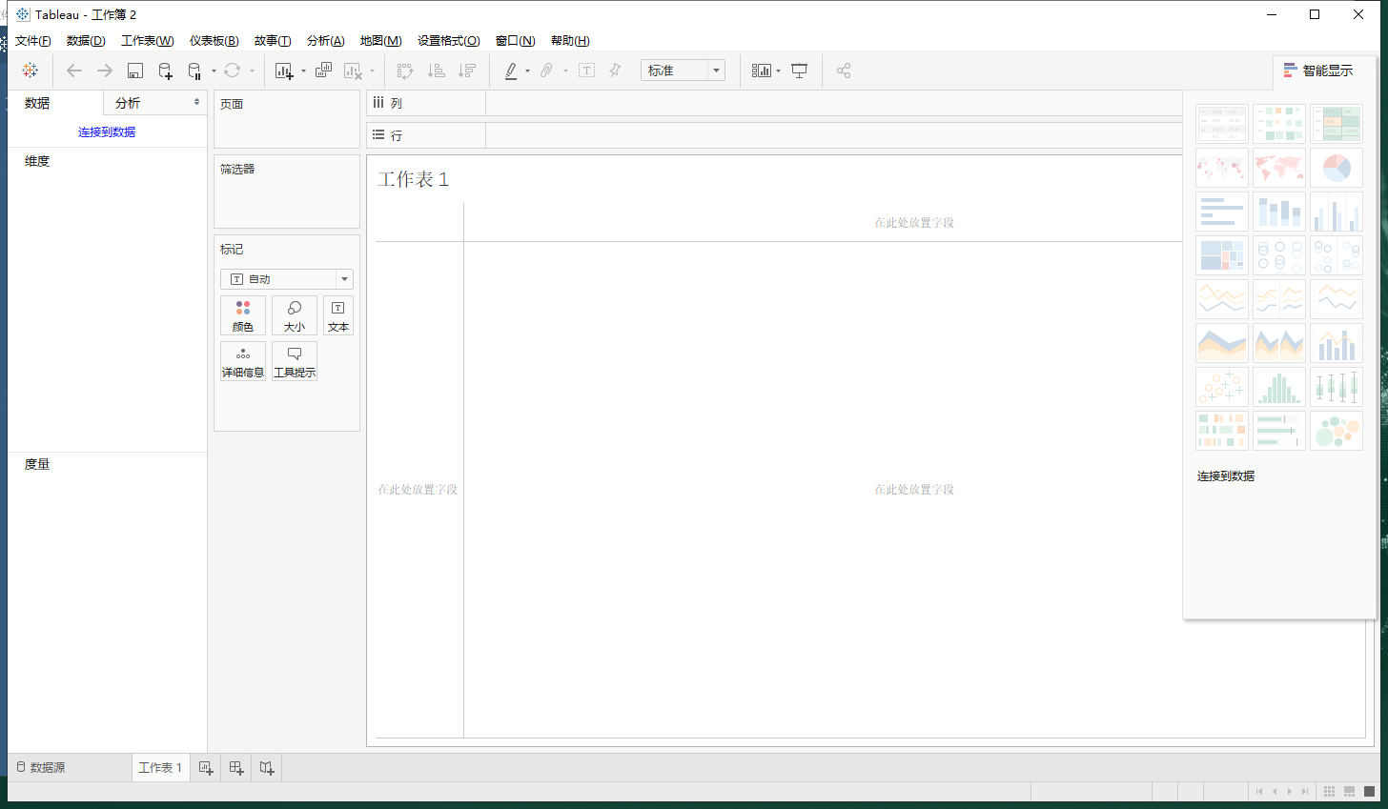Enter Presentation Mode from the toolbar
Screen dimensions: 1388x809
coord(799,71)
